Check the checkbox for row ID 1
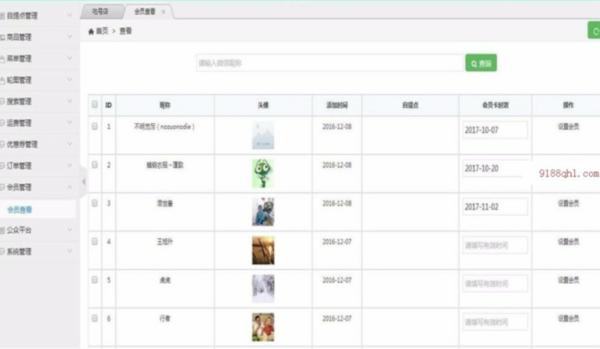Screen dimensions: 600x349 [95, 126]
